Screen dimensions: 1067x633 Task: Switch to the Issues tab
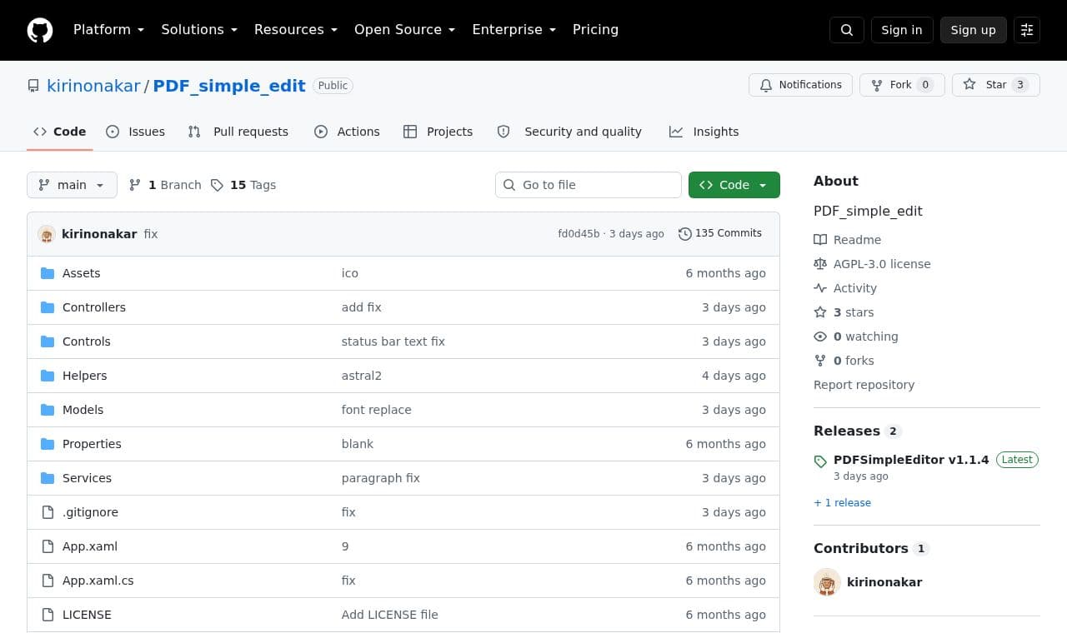[136, 132]
